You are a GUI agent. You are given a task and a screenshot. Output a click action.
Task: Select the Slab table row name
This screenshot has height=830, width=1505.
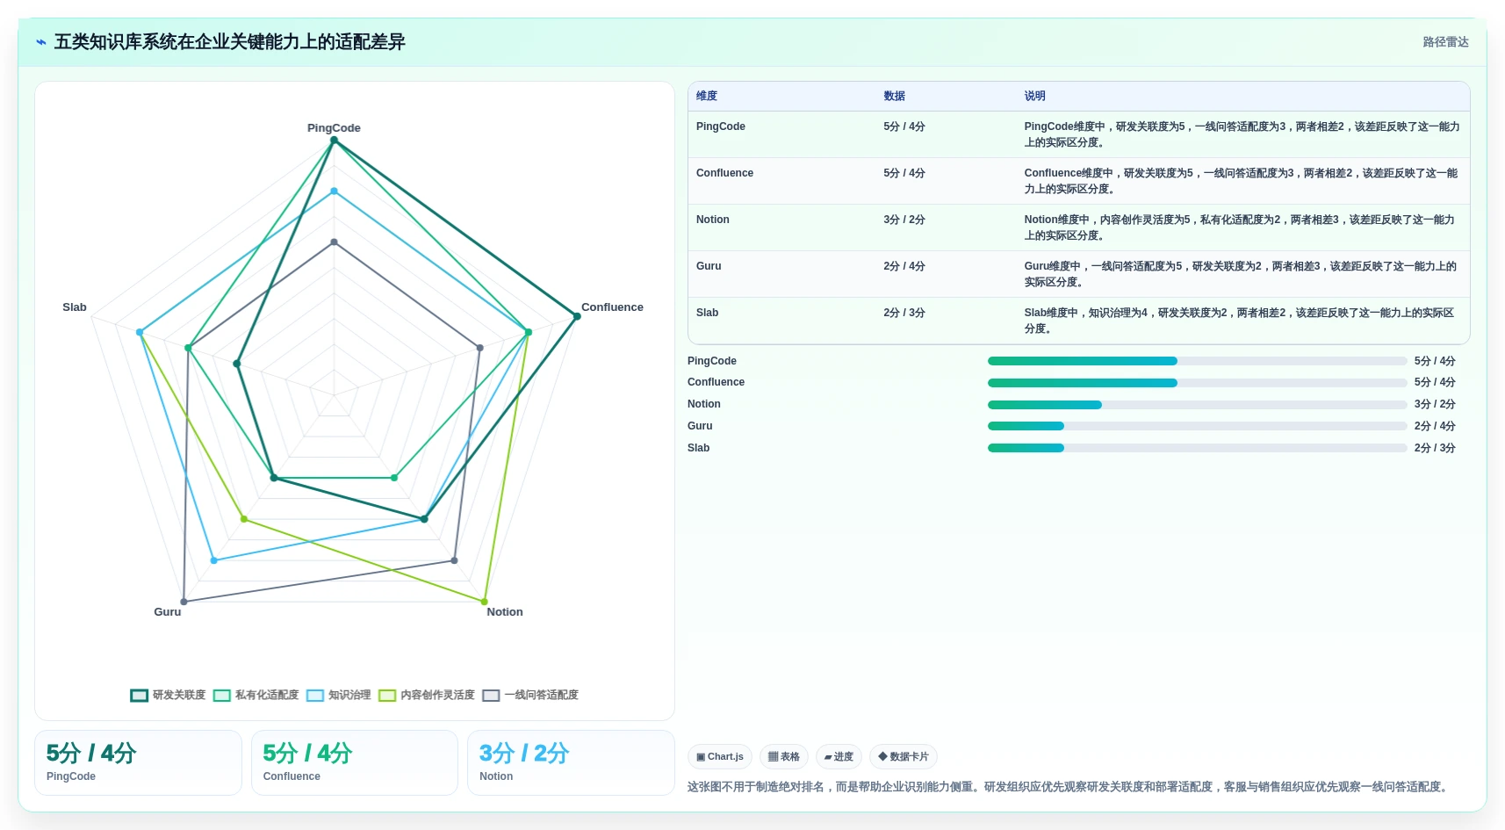coord(707,313)
